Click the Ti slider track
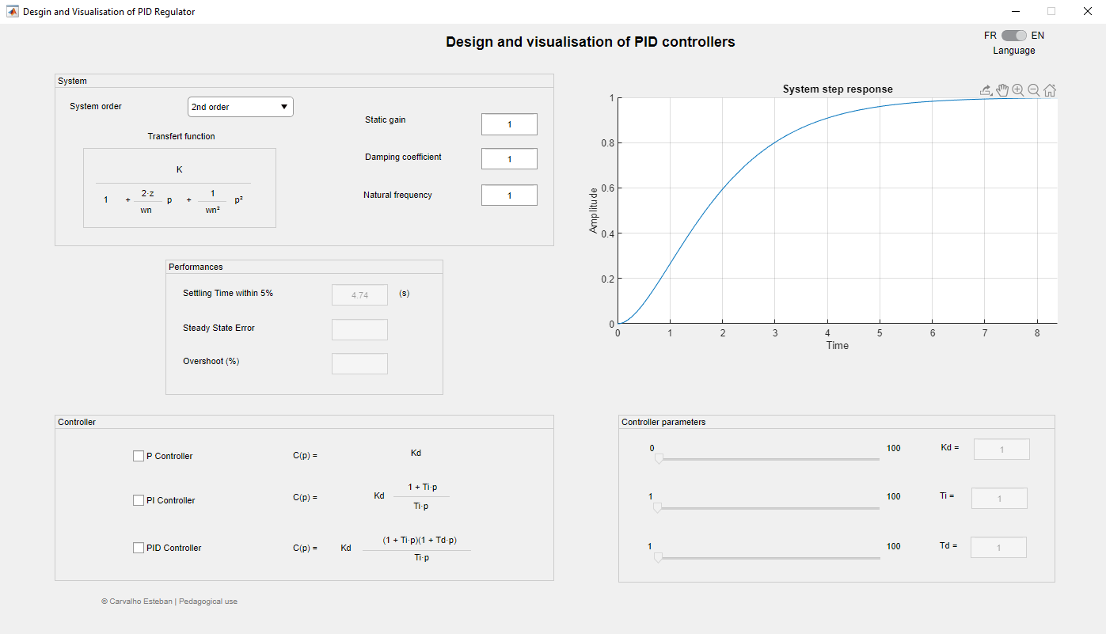The image size is (1106, 634). click(767, 508)
